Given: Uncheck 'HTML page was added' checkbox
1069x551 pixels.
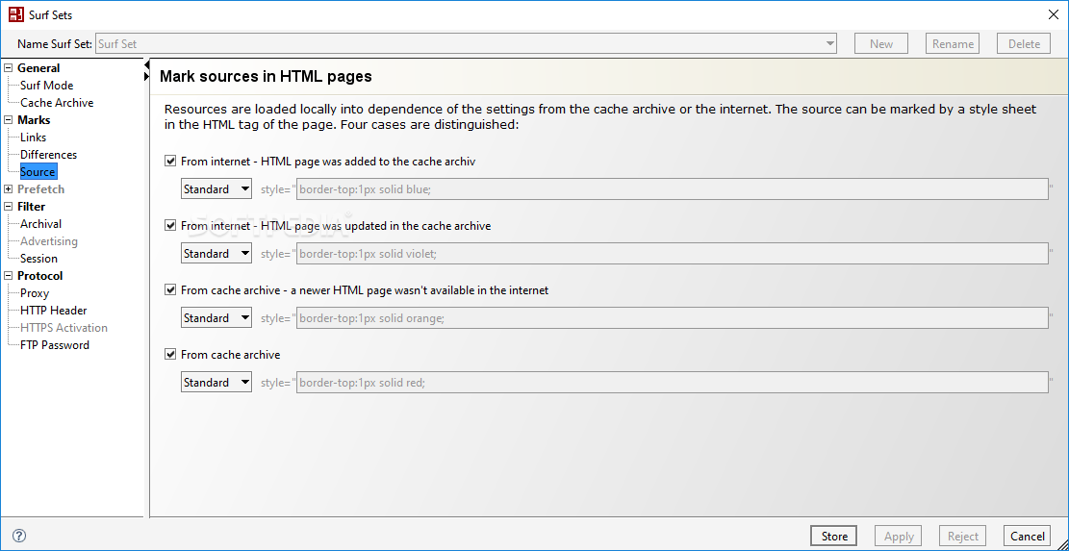Looking at the screenshot, I should tap(171, 162).
